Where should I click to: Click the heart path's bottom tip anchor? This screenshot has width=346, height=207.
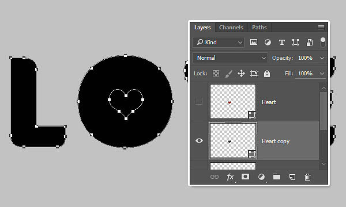point(126,119)
